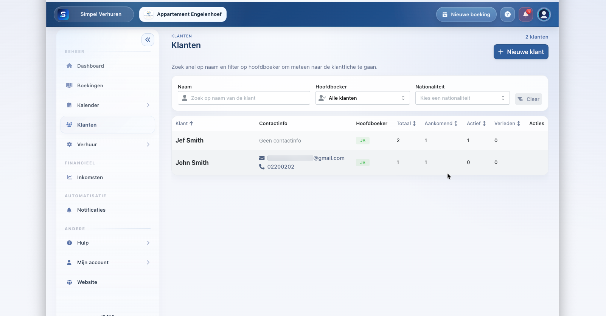The width and height of the screenshot is (606, 316).
Task: Click the JA badge for Jef Smith
Action: pos(363,140)
